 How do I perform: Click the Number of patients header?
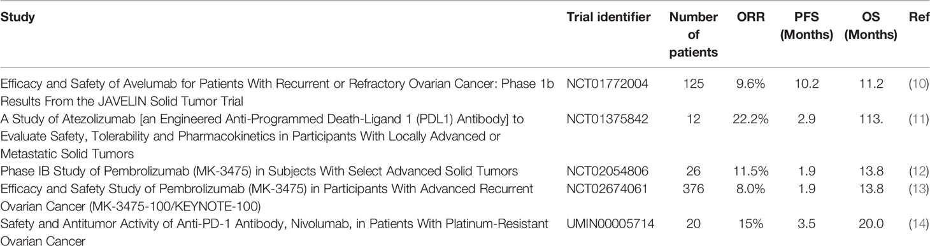coord(694,35)
